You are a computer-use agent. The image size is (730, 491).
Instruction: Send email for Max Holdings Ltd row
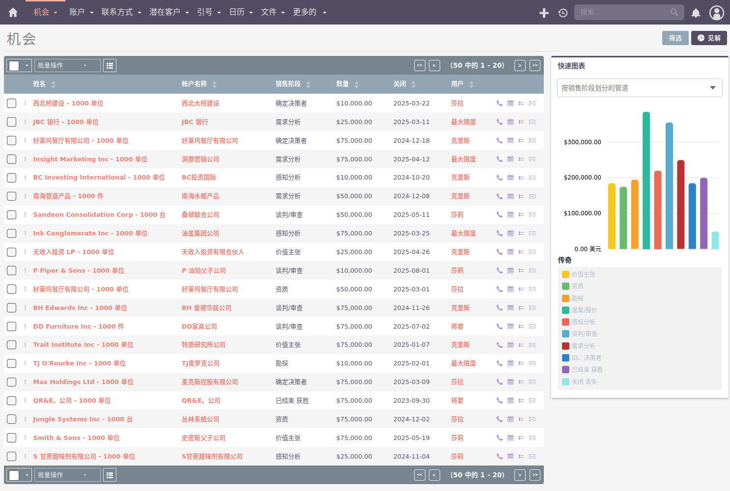[x=532, y=382]
